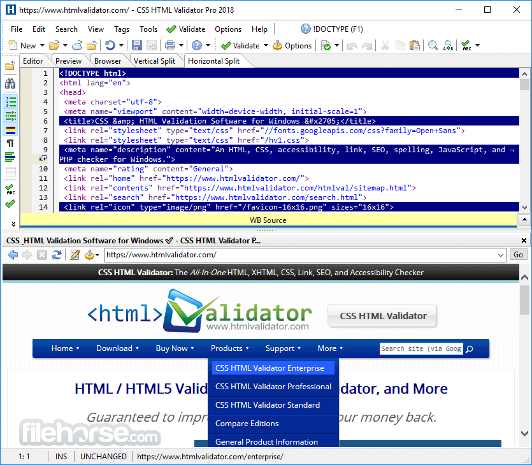The width and height of the screenshot is (532, 465).
Task: Toggle the paragraph marks pilcrow button
Action: point(11,143)
